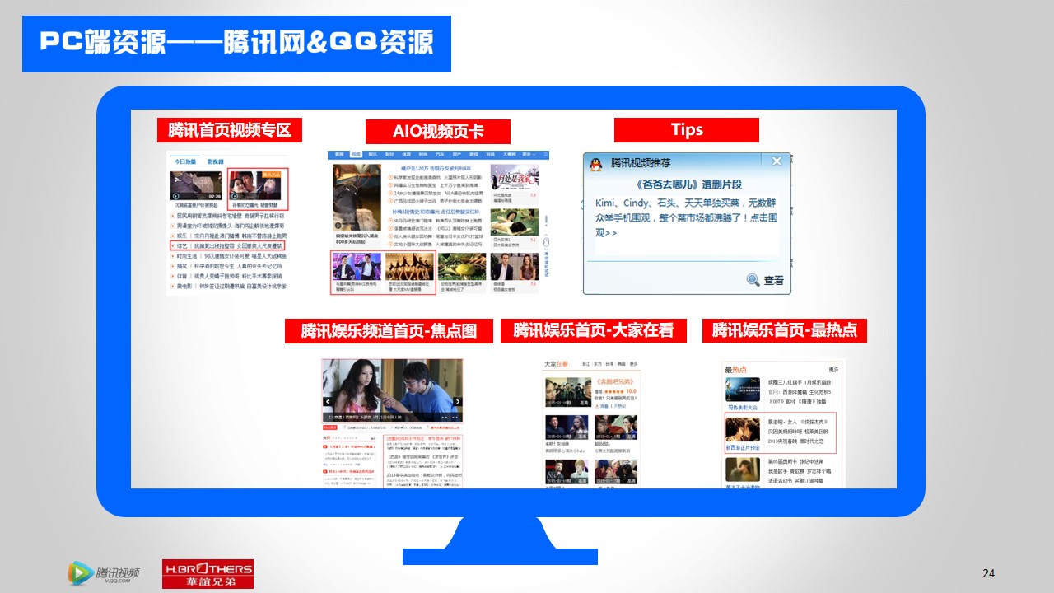Click the 暴走吧·女人 headline

782,422
